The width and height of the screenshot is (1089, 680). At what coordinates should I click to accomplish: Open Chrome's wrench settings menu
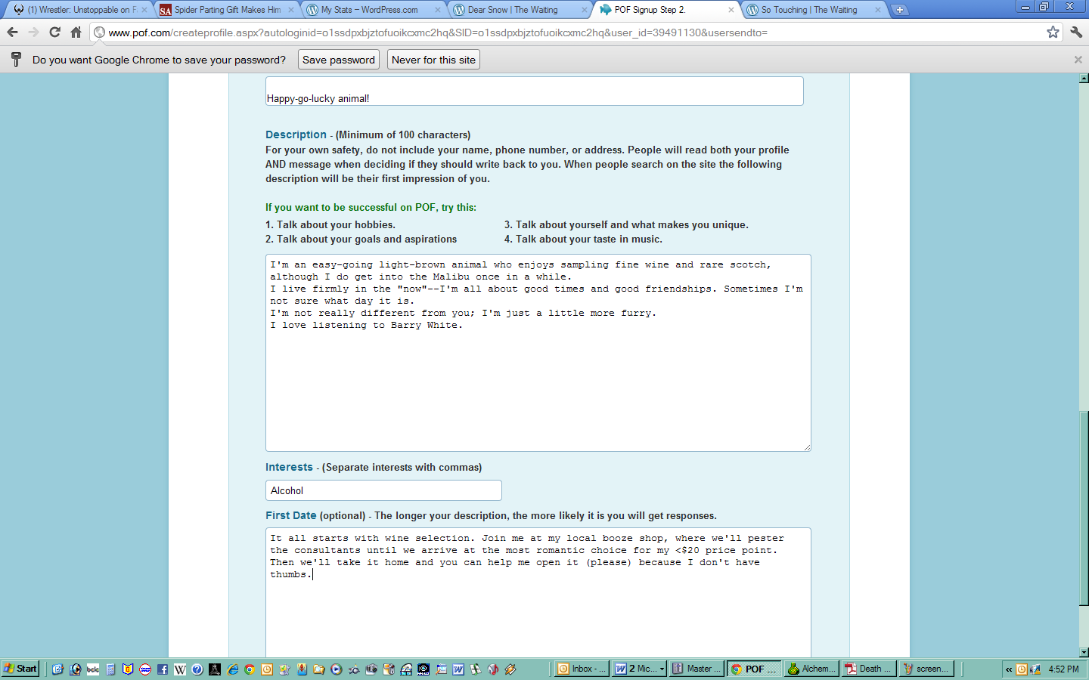point(1076,32)
